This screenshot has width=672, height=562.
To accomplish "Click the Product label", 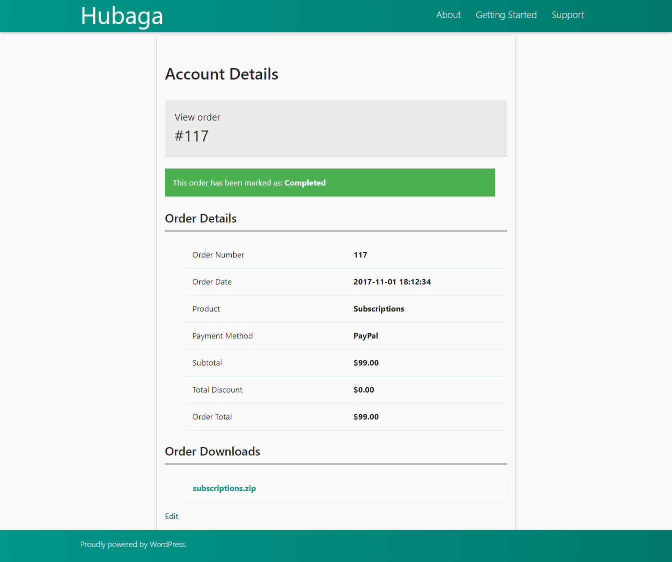I will tap(206, 309).
